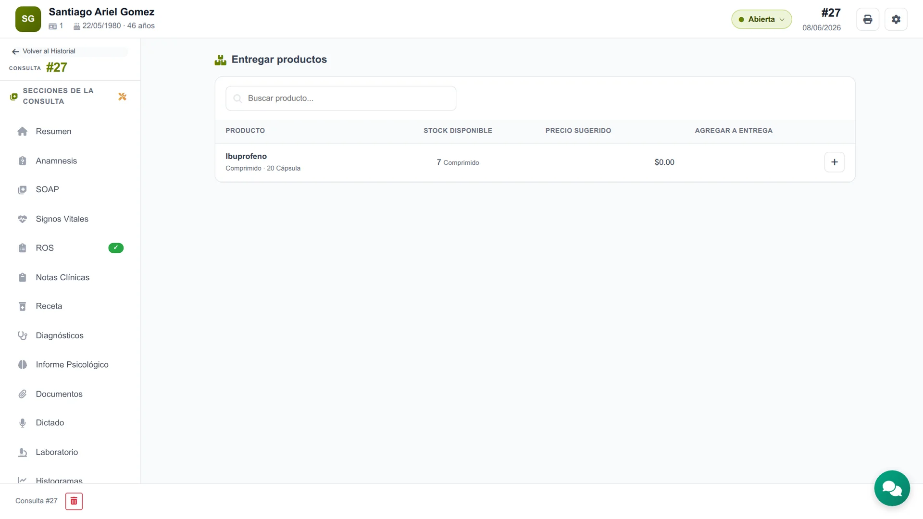Click the Documentos paperclip icon

click(22, 394)
